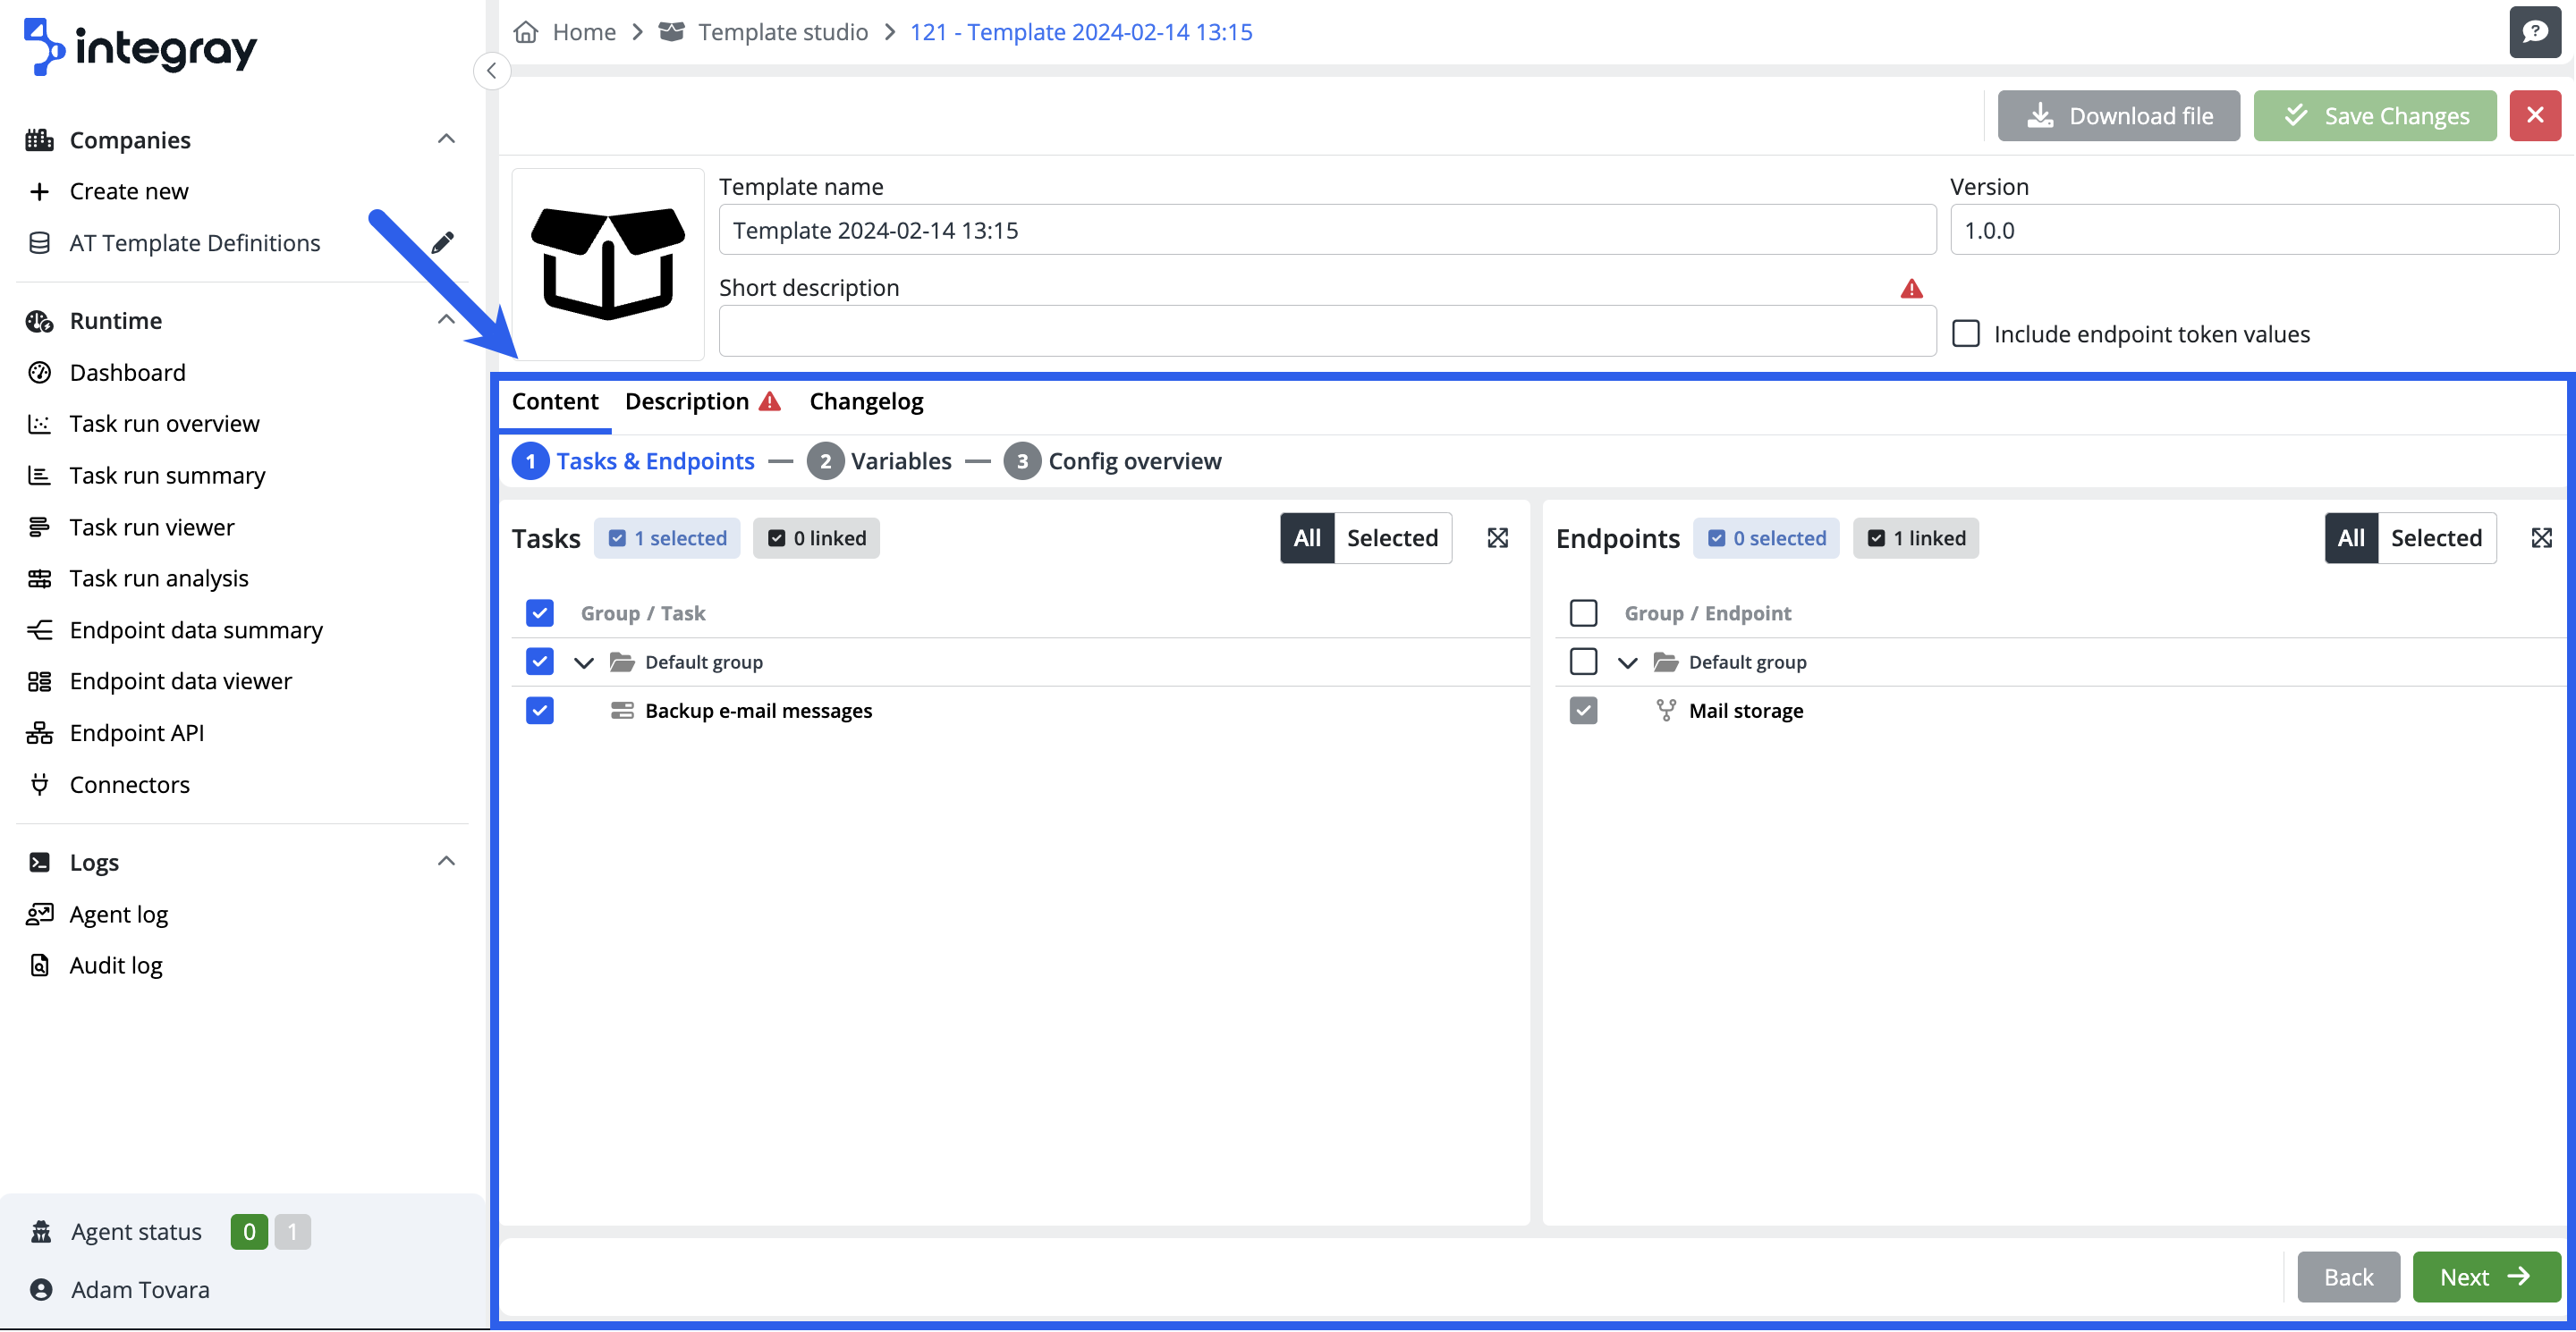Open Dashboard from the sidebar
This screenshot has height=1332, width=2576.
[x=127, y=373]
